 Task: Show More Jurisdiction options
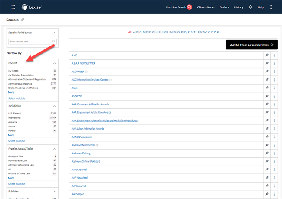point(11,135)
